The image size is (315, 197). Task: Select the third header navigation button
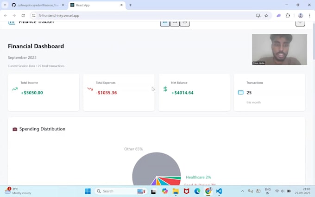click(185, 23)
